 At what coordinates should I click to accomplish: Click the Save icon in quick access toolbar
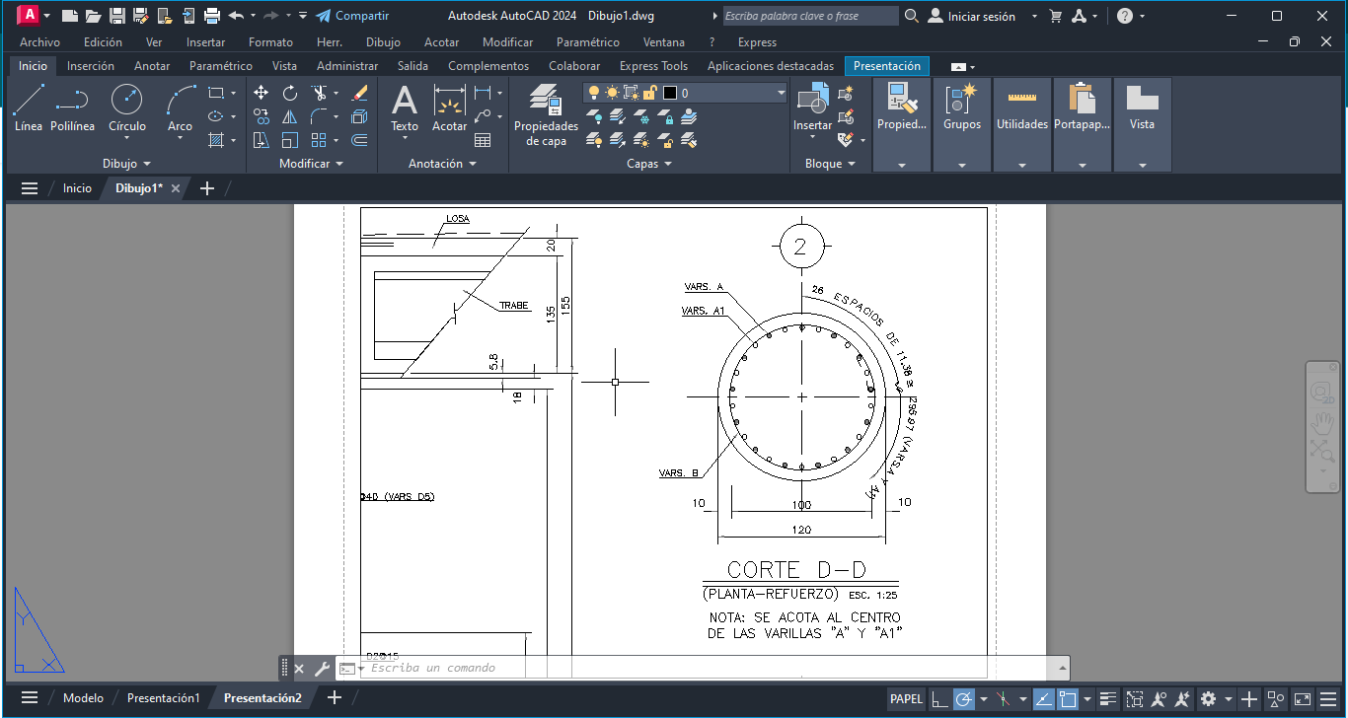(116, 16)
